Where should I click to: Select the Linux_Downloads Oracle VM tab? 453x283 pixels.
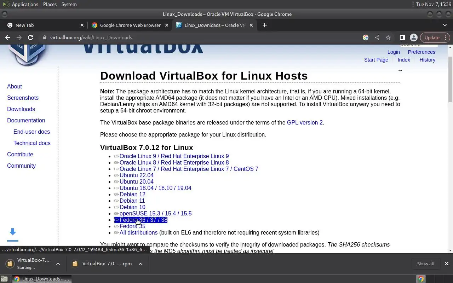(215, 25)
